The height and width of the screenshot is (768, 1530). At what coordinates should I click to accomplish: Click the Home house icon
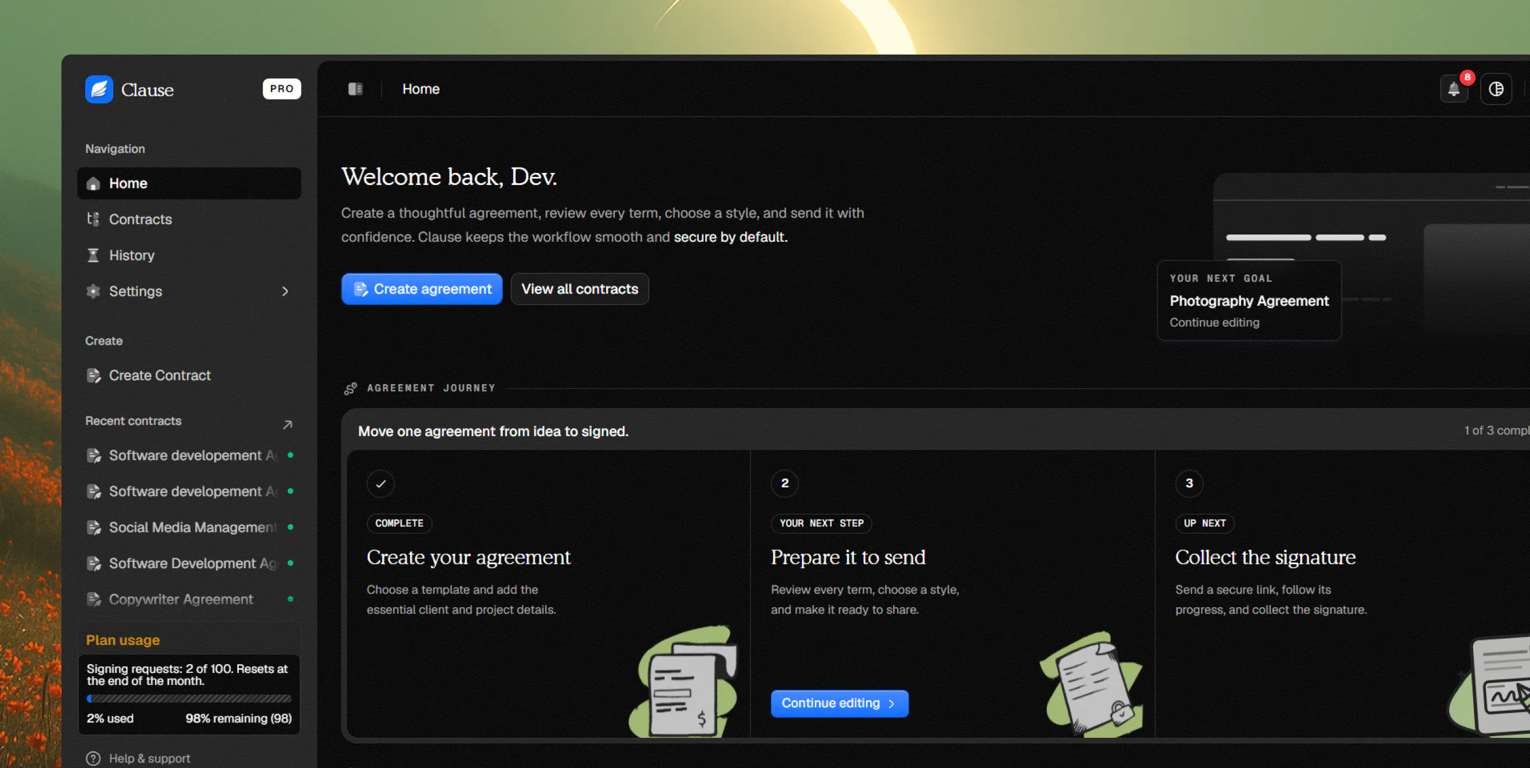click(x=93, y=183)
